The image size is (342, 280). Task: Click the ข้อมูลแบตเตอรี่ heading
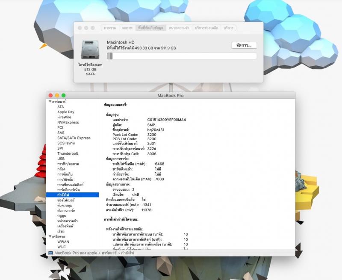coord(115,105)
